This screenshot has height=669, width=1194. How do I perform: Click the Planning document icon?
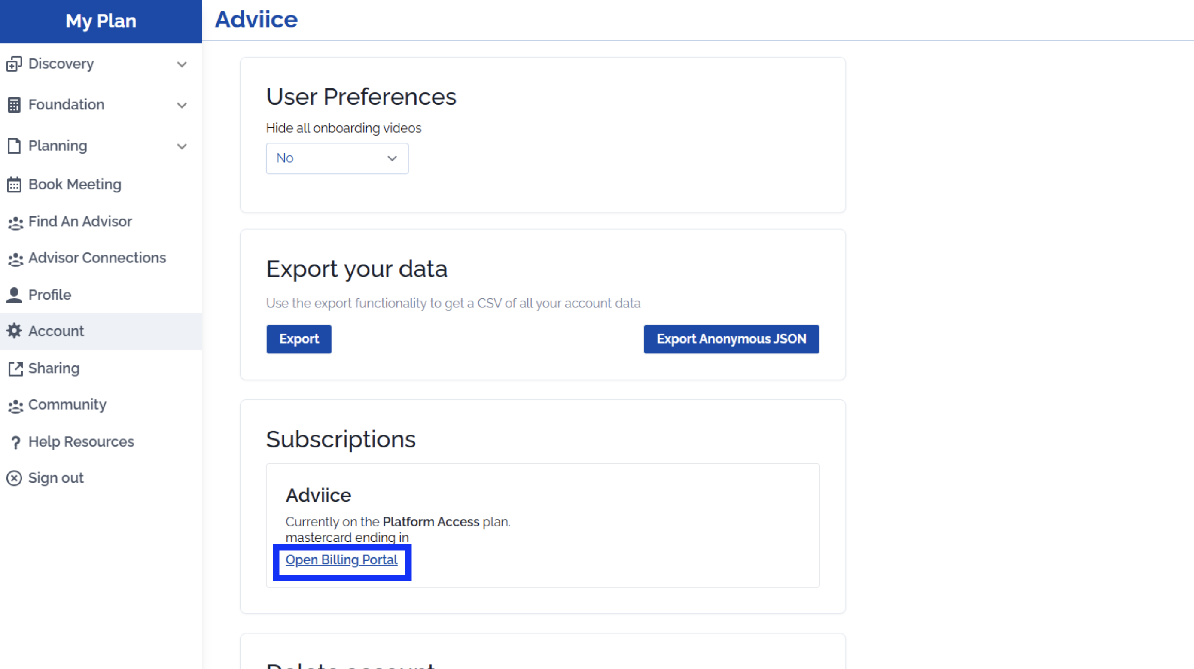pyautogui.click(x=14, y=146)
